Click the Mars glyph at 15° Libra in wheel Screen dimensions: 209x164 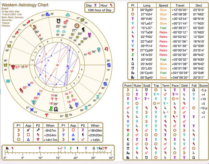[x=65, y=22]
